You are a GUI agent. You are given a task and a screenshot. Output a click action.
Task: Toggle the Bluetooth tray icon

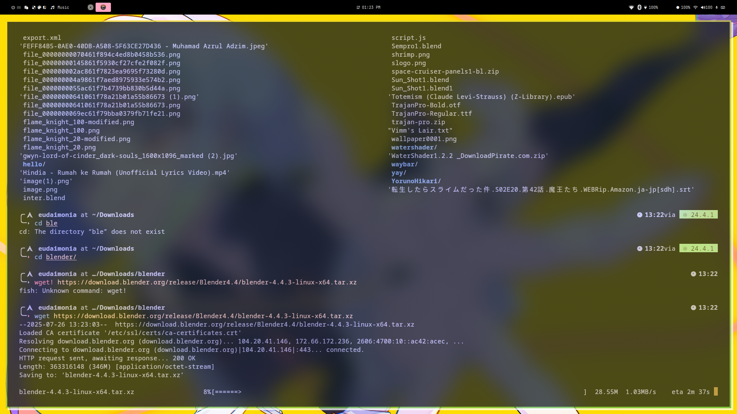coord(640,7)
